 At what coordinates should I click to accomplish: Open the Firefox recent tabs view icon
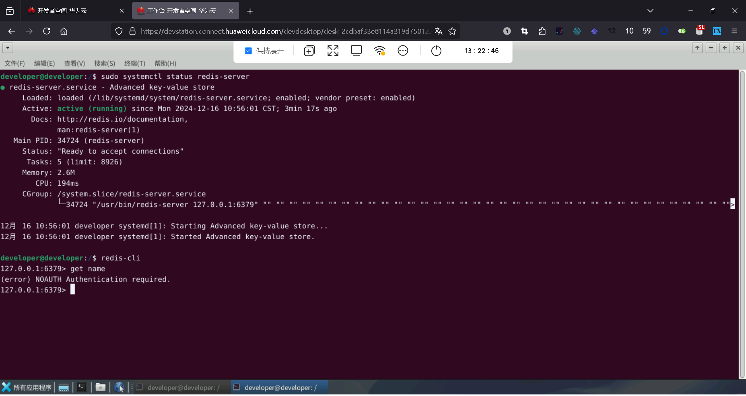[x=10, y=11]
